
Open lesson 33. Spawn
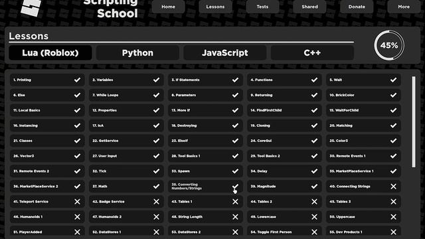[x=205, y=171]
